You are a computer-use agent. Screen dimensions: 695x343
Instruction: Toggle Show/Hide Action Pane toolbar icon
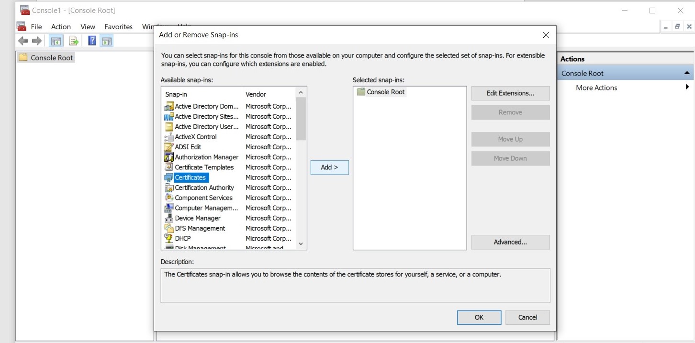coord(107,41)
